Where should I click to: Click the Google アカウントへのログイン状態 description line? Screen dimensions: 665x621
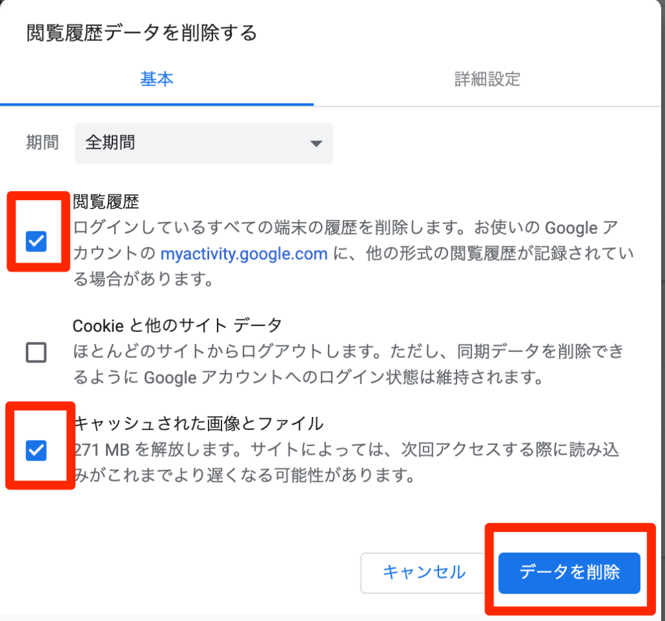(x=308, y=377)
